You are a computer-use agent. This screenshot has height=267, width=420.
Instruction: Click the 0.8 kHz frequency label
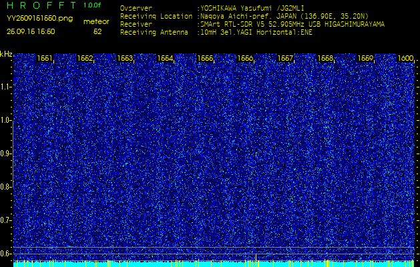tap(6, 187)
